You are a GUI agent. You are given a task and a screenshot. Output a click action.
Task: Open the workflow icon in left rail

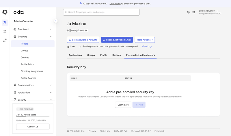pyautogui.click(x=5, y=40)
